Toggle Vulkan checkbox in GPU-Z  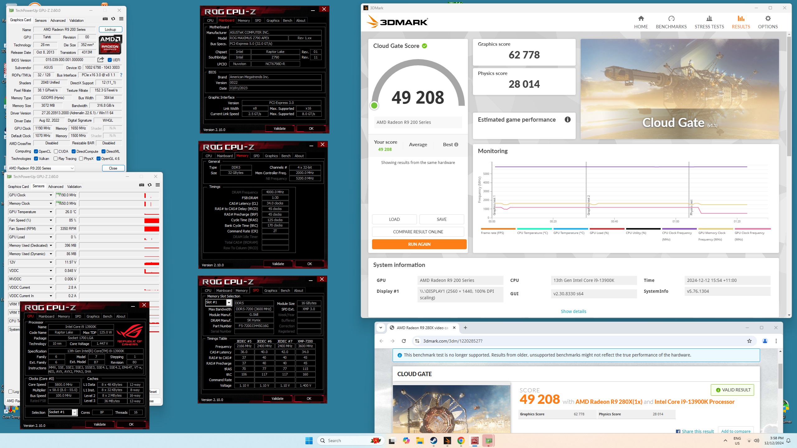coord(36,159)
